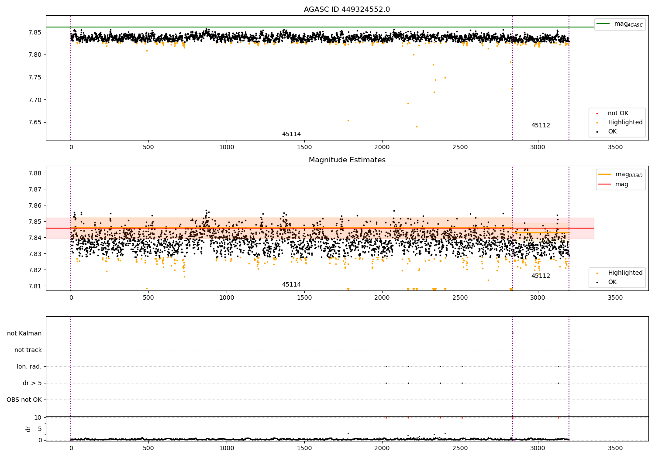Viewport: 655px width, 458px height.
Task: Click the 7.65 tick on top plot y-axis
Action: 34,122
